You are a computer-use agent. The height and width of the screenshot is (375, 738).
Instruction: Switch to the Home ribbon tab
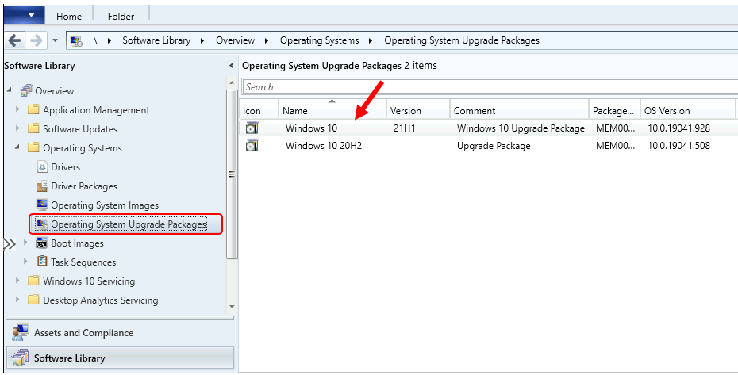[x=69, y=16]
